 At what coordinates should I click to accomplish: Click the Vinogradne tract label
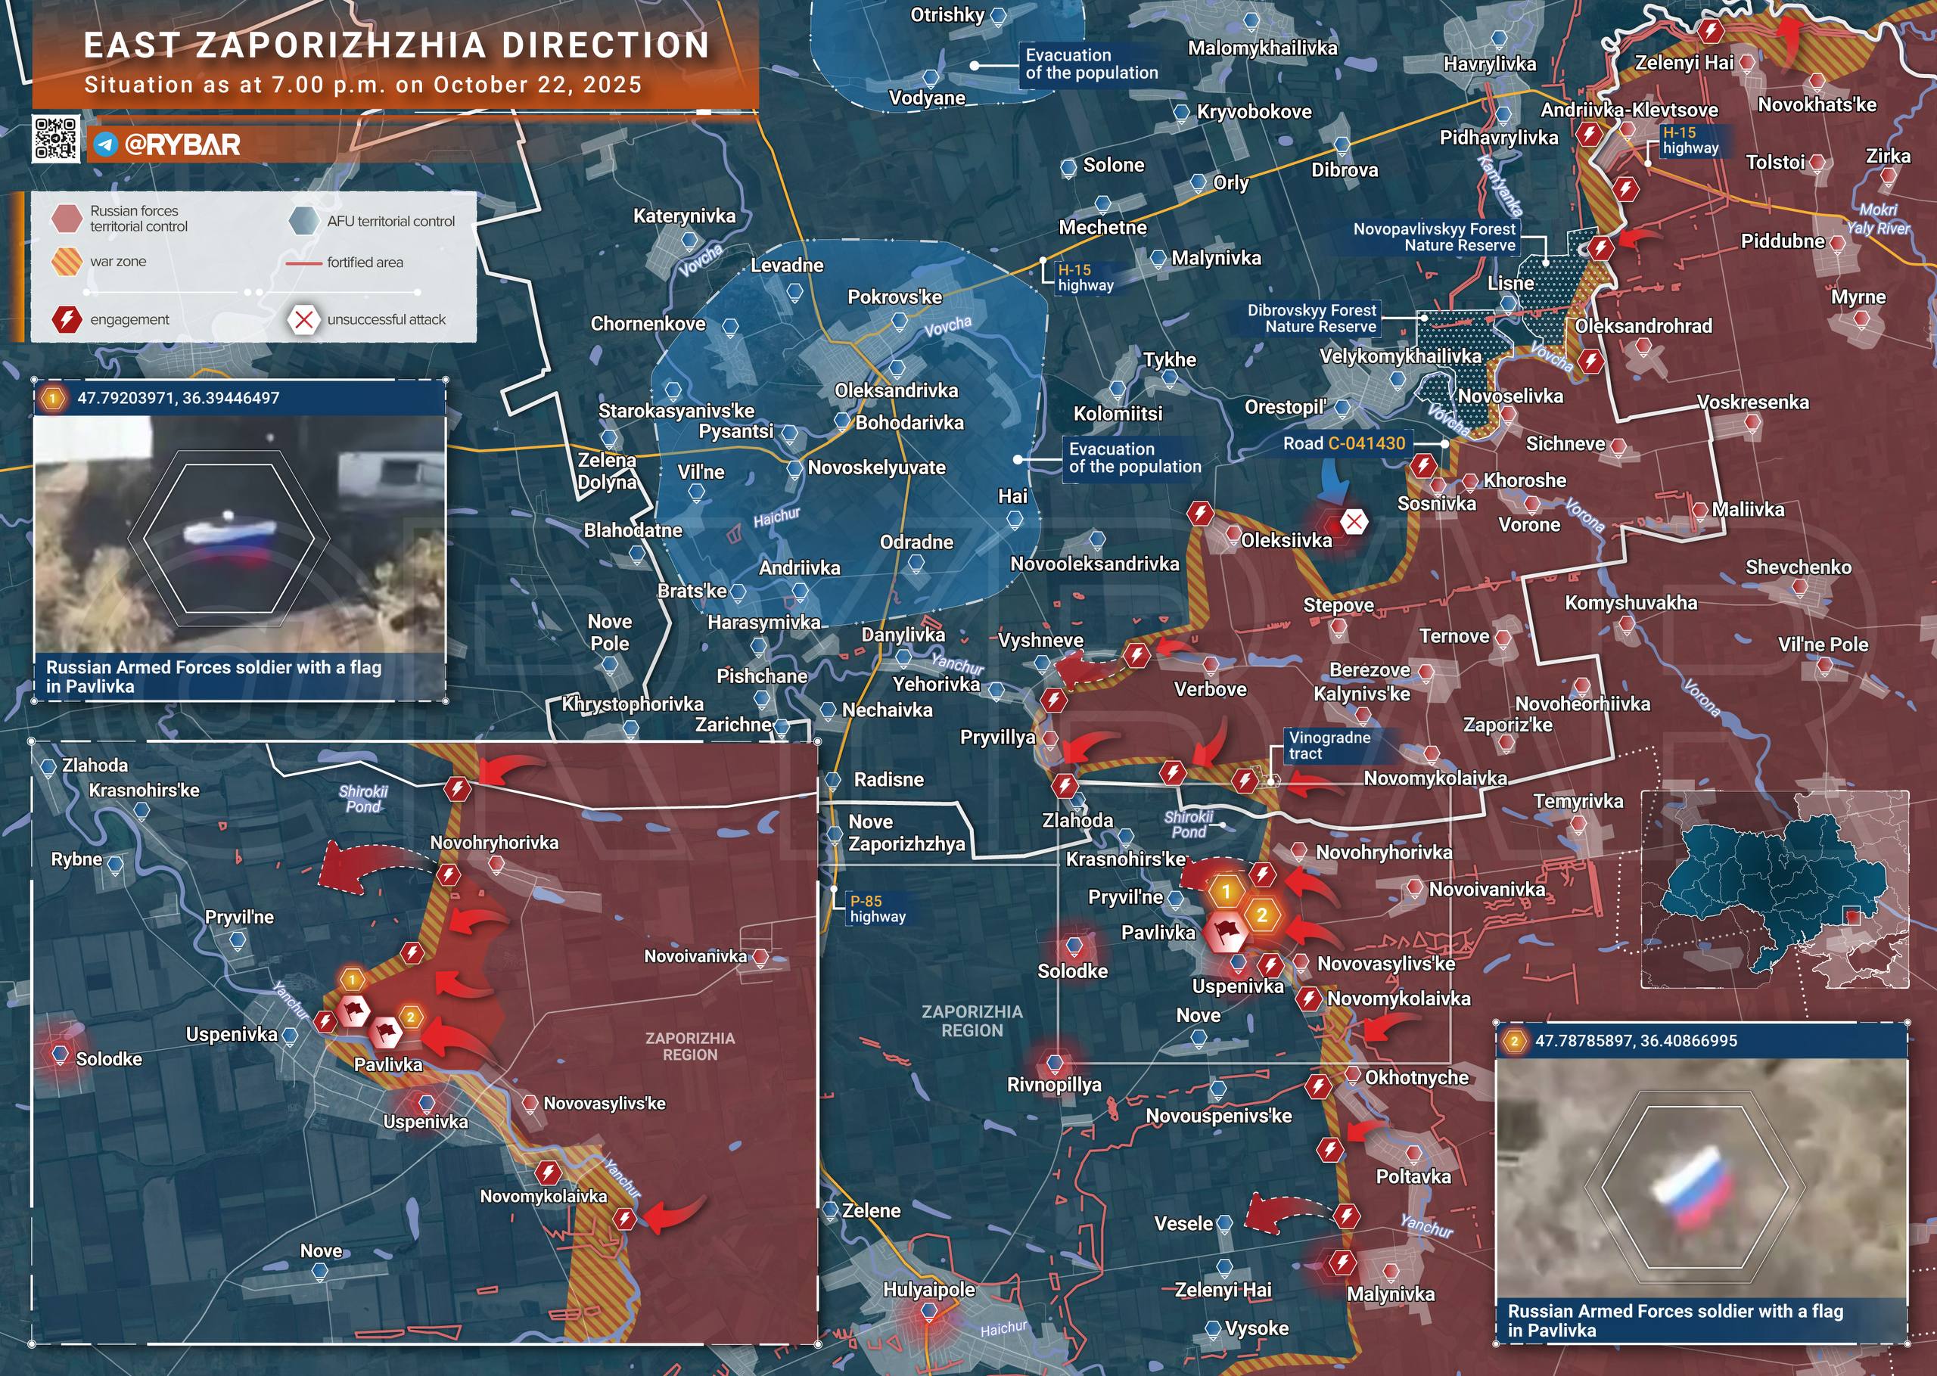(1329, 745)
